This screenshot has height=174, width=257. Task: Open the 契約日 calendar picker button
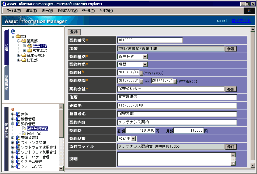[141, 73]
